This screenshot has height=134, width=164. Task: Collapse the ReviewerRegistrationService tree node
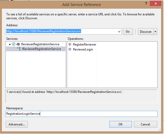click(x=10, y=44)
